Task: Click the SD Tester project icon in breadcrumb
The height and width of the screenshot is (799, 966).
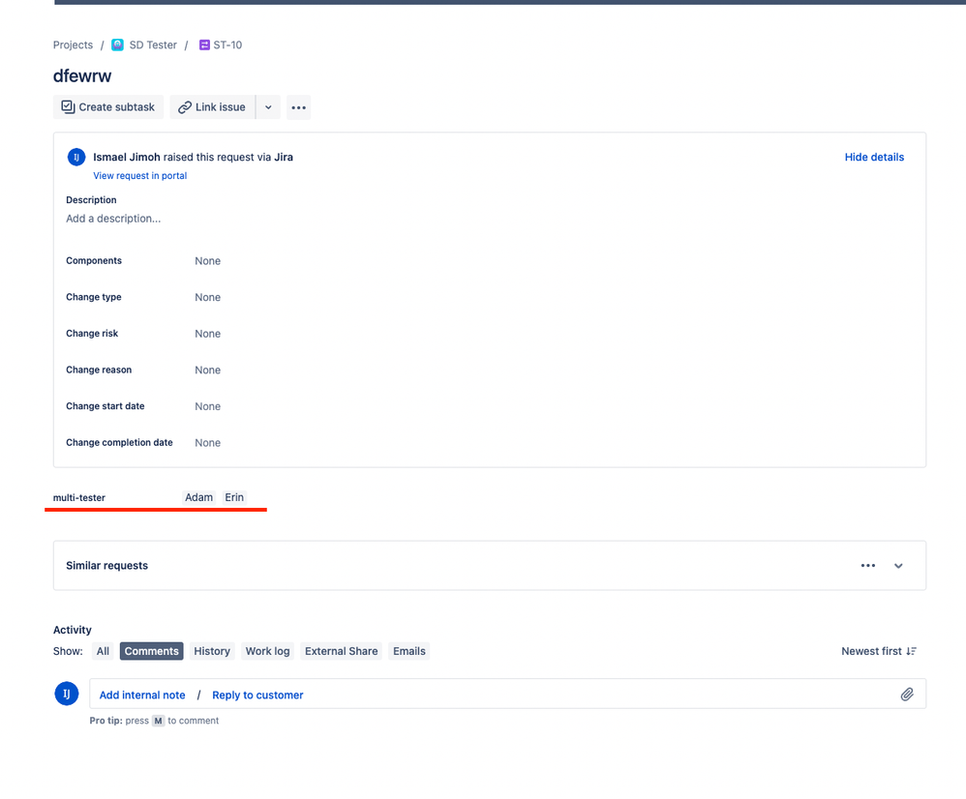Action: tap(117, 44)
